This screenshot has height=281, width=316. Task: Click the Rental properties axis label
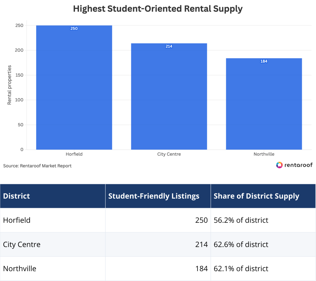pyautogui.click(x=9, y=85)
